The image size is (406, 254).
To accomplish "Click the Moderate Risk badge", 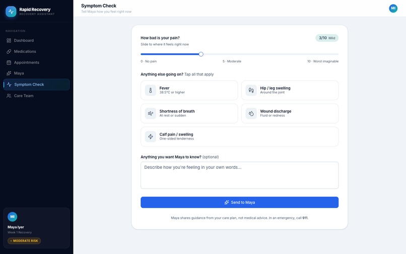I will [x=24, y=241].
